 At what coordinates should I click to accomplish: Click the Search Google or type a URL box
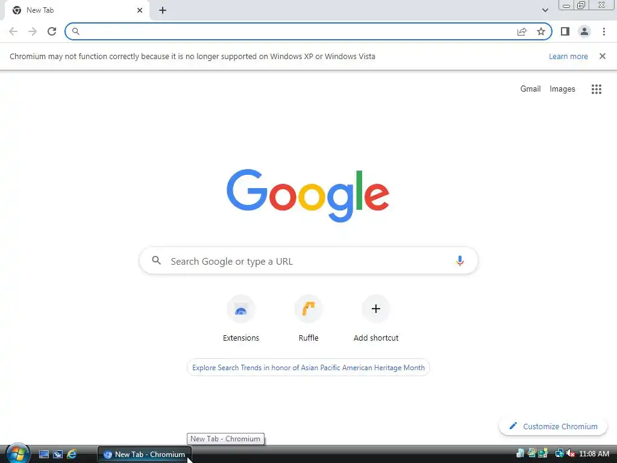click(308, 260)
